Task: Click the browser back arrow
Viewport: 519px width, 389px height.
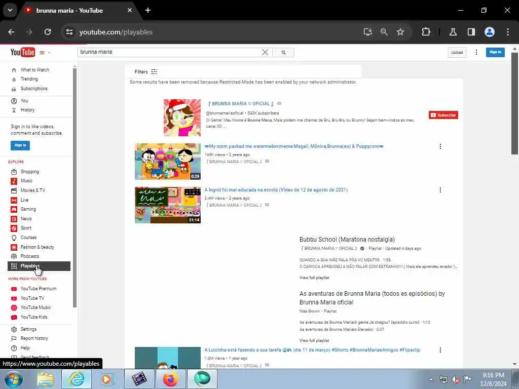Action: click(12, 32)
